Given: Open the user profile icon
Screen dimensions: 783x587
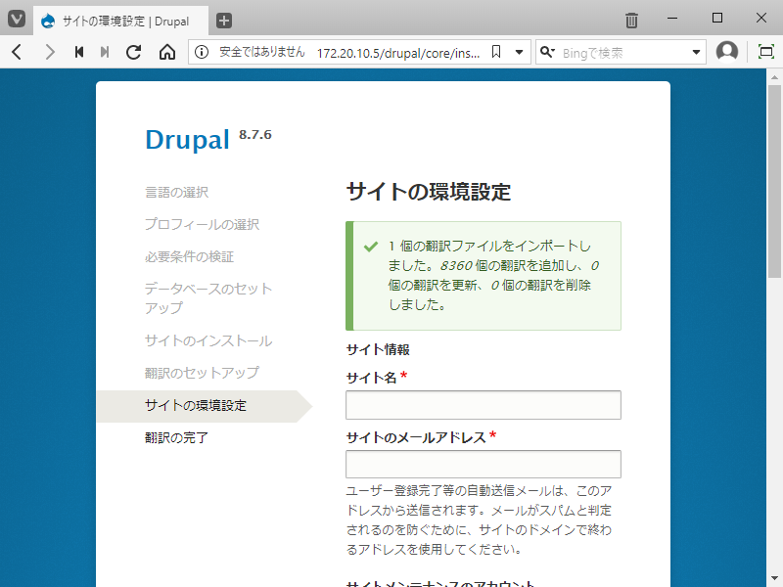Looking at the screenshot, I should 727,52.
